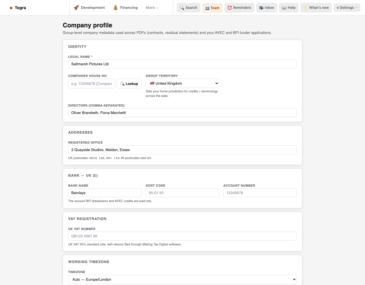
Task: Click the Togra brand name
Action: 20,8
